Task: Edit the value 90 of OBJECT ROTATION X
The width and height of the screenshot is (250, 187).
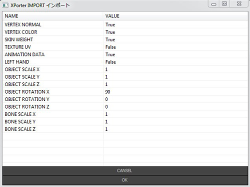Action: pyautogui.click(x=107, y=92)
